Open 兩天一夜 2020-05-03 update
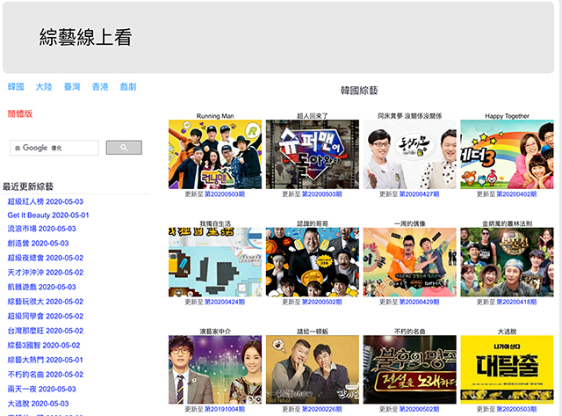The width and height of the screenshot is (562, 416). [41, 389]
